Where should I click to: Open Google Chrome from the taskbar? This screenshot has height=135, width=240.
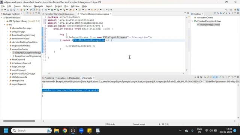pyautogui.click(x=64, y=130)
